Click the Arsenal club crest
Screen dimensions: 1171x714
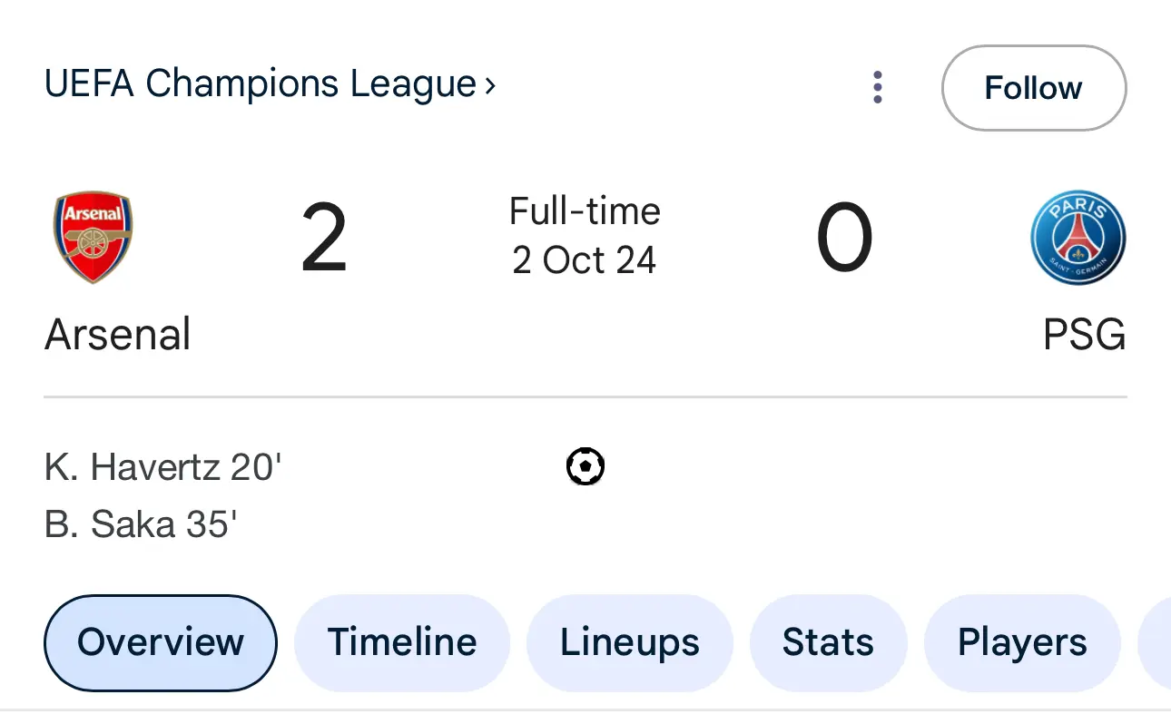[93, 237]
